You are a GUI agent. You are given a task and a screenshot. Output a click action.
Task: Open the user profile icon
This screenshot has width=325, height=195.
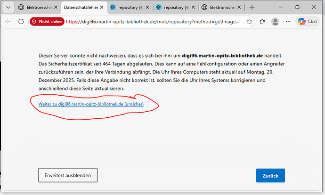point(275,22)
